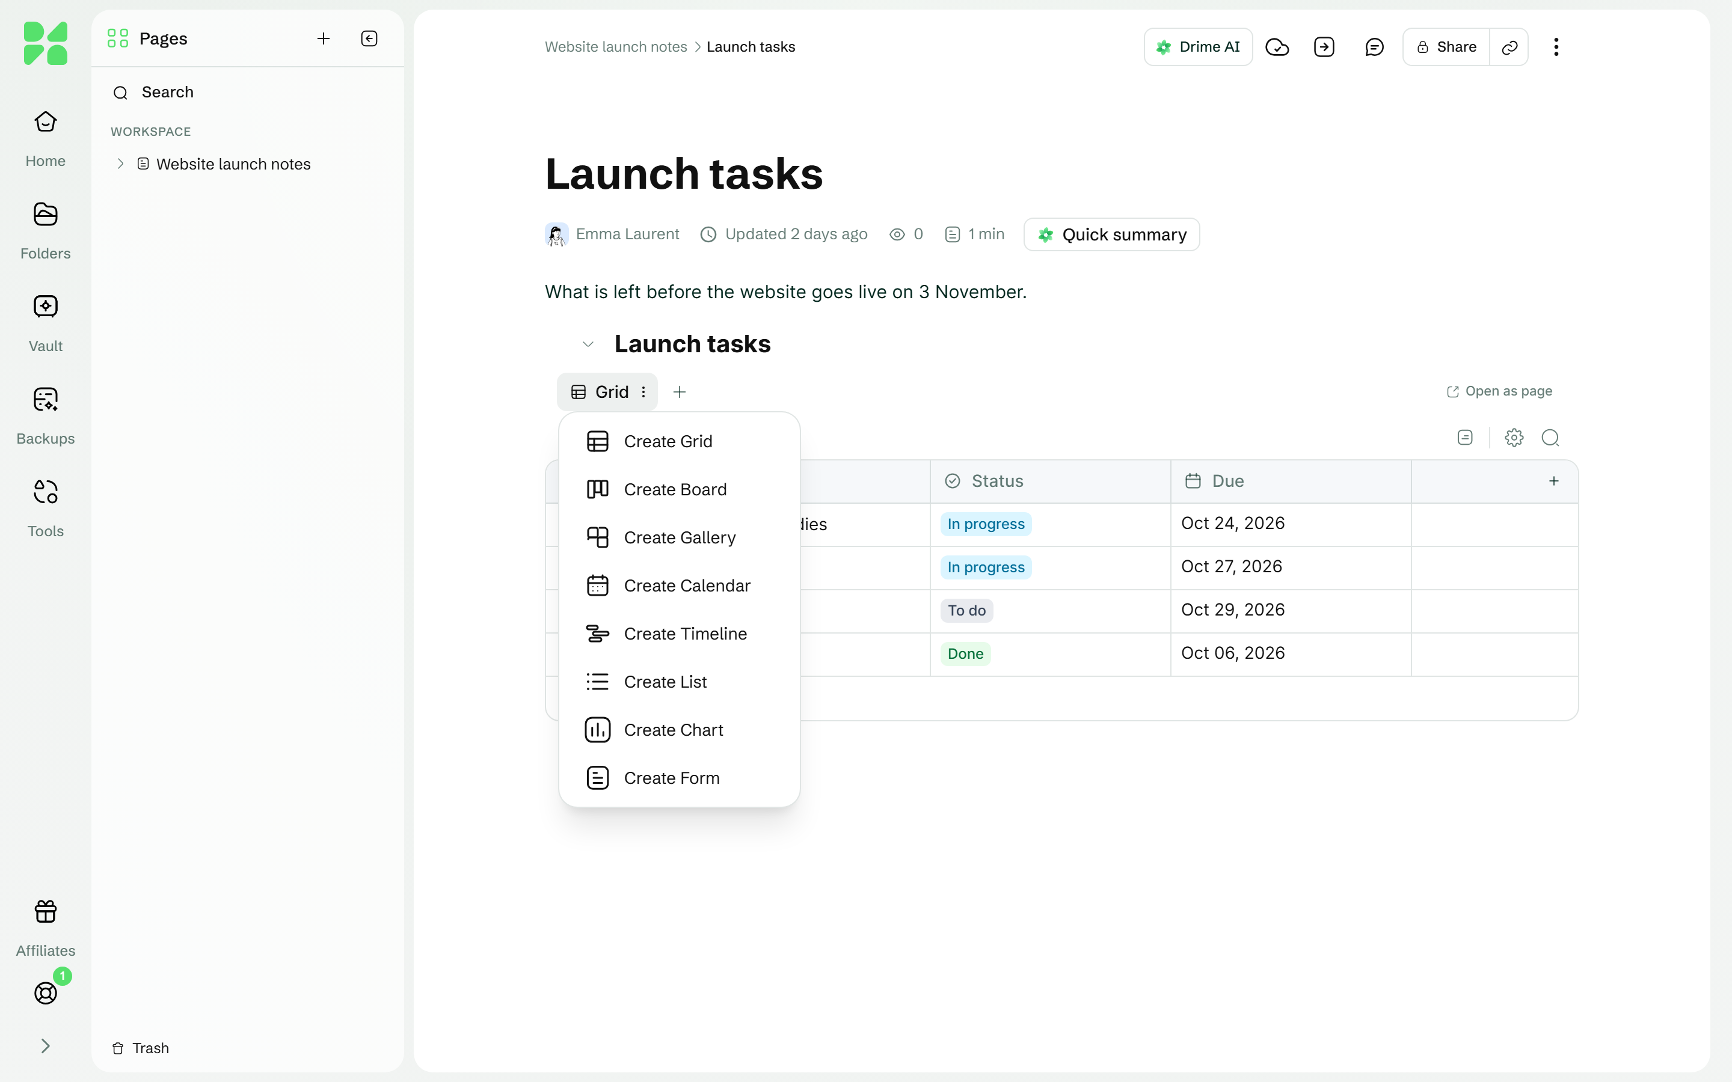Viewport: 1732px width, 1082px height.
Task: Click the Status column header
Action: tap(1050, 481)
